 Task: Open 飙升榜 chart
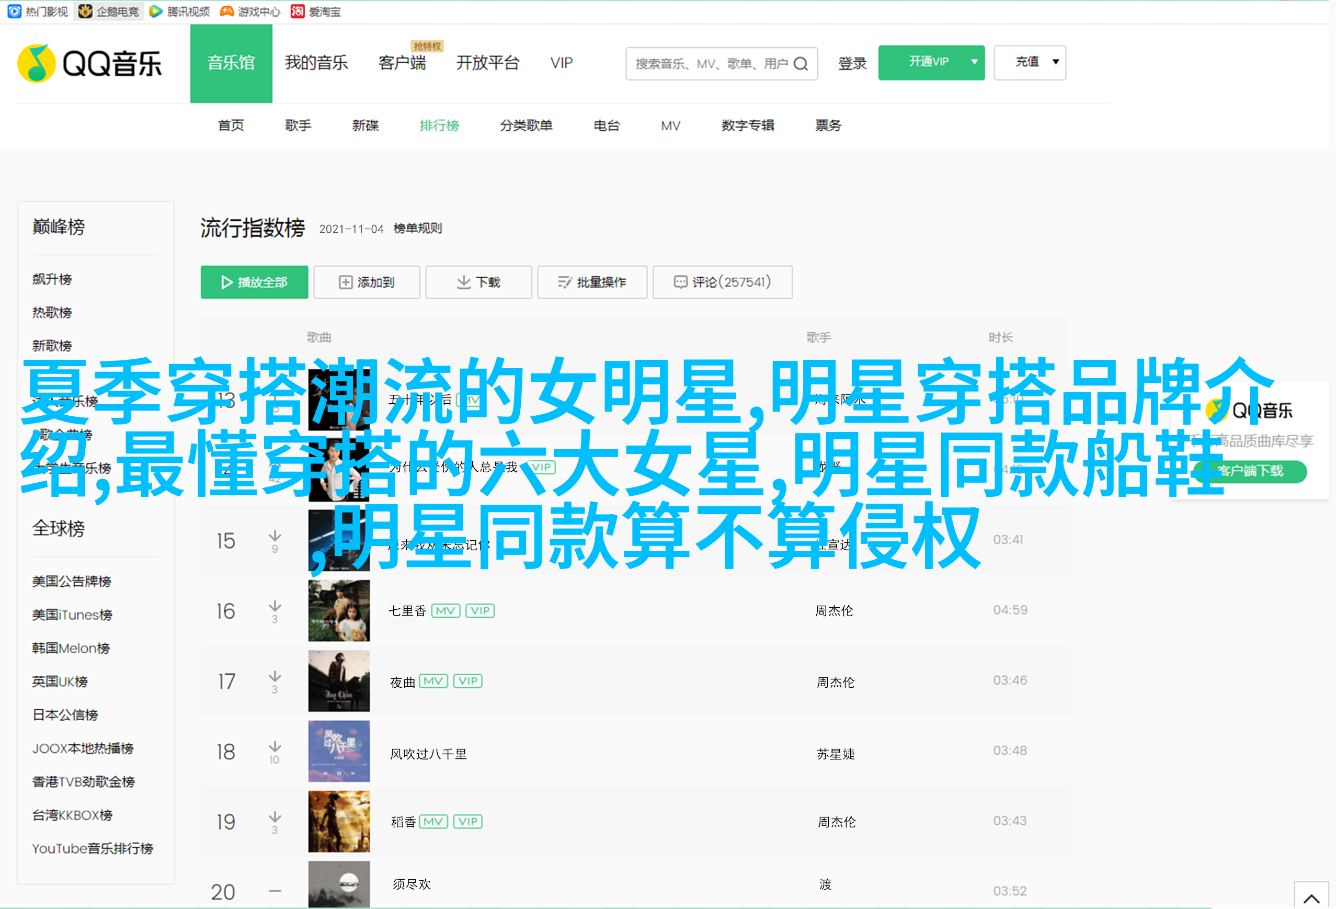pyautogui.click(x=52, y=279)
